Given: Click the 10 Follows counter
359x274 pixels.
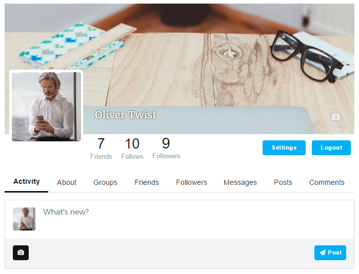Looking at the screenshot, I should tap(132, 149).
